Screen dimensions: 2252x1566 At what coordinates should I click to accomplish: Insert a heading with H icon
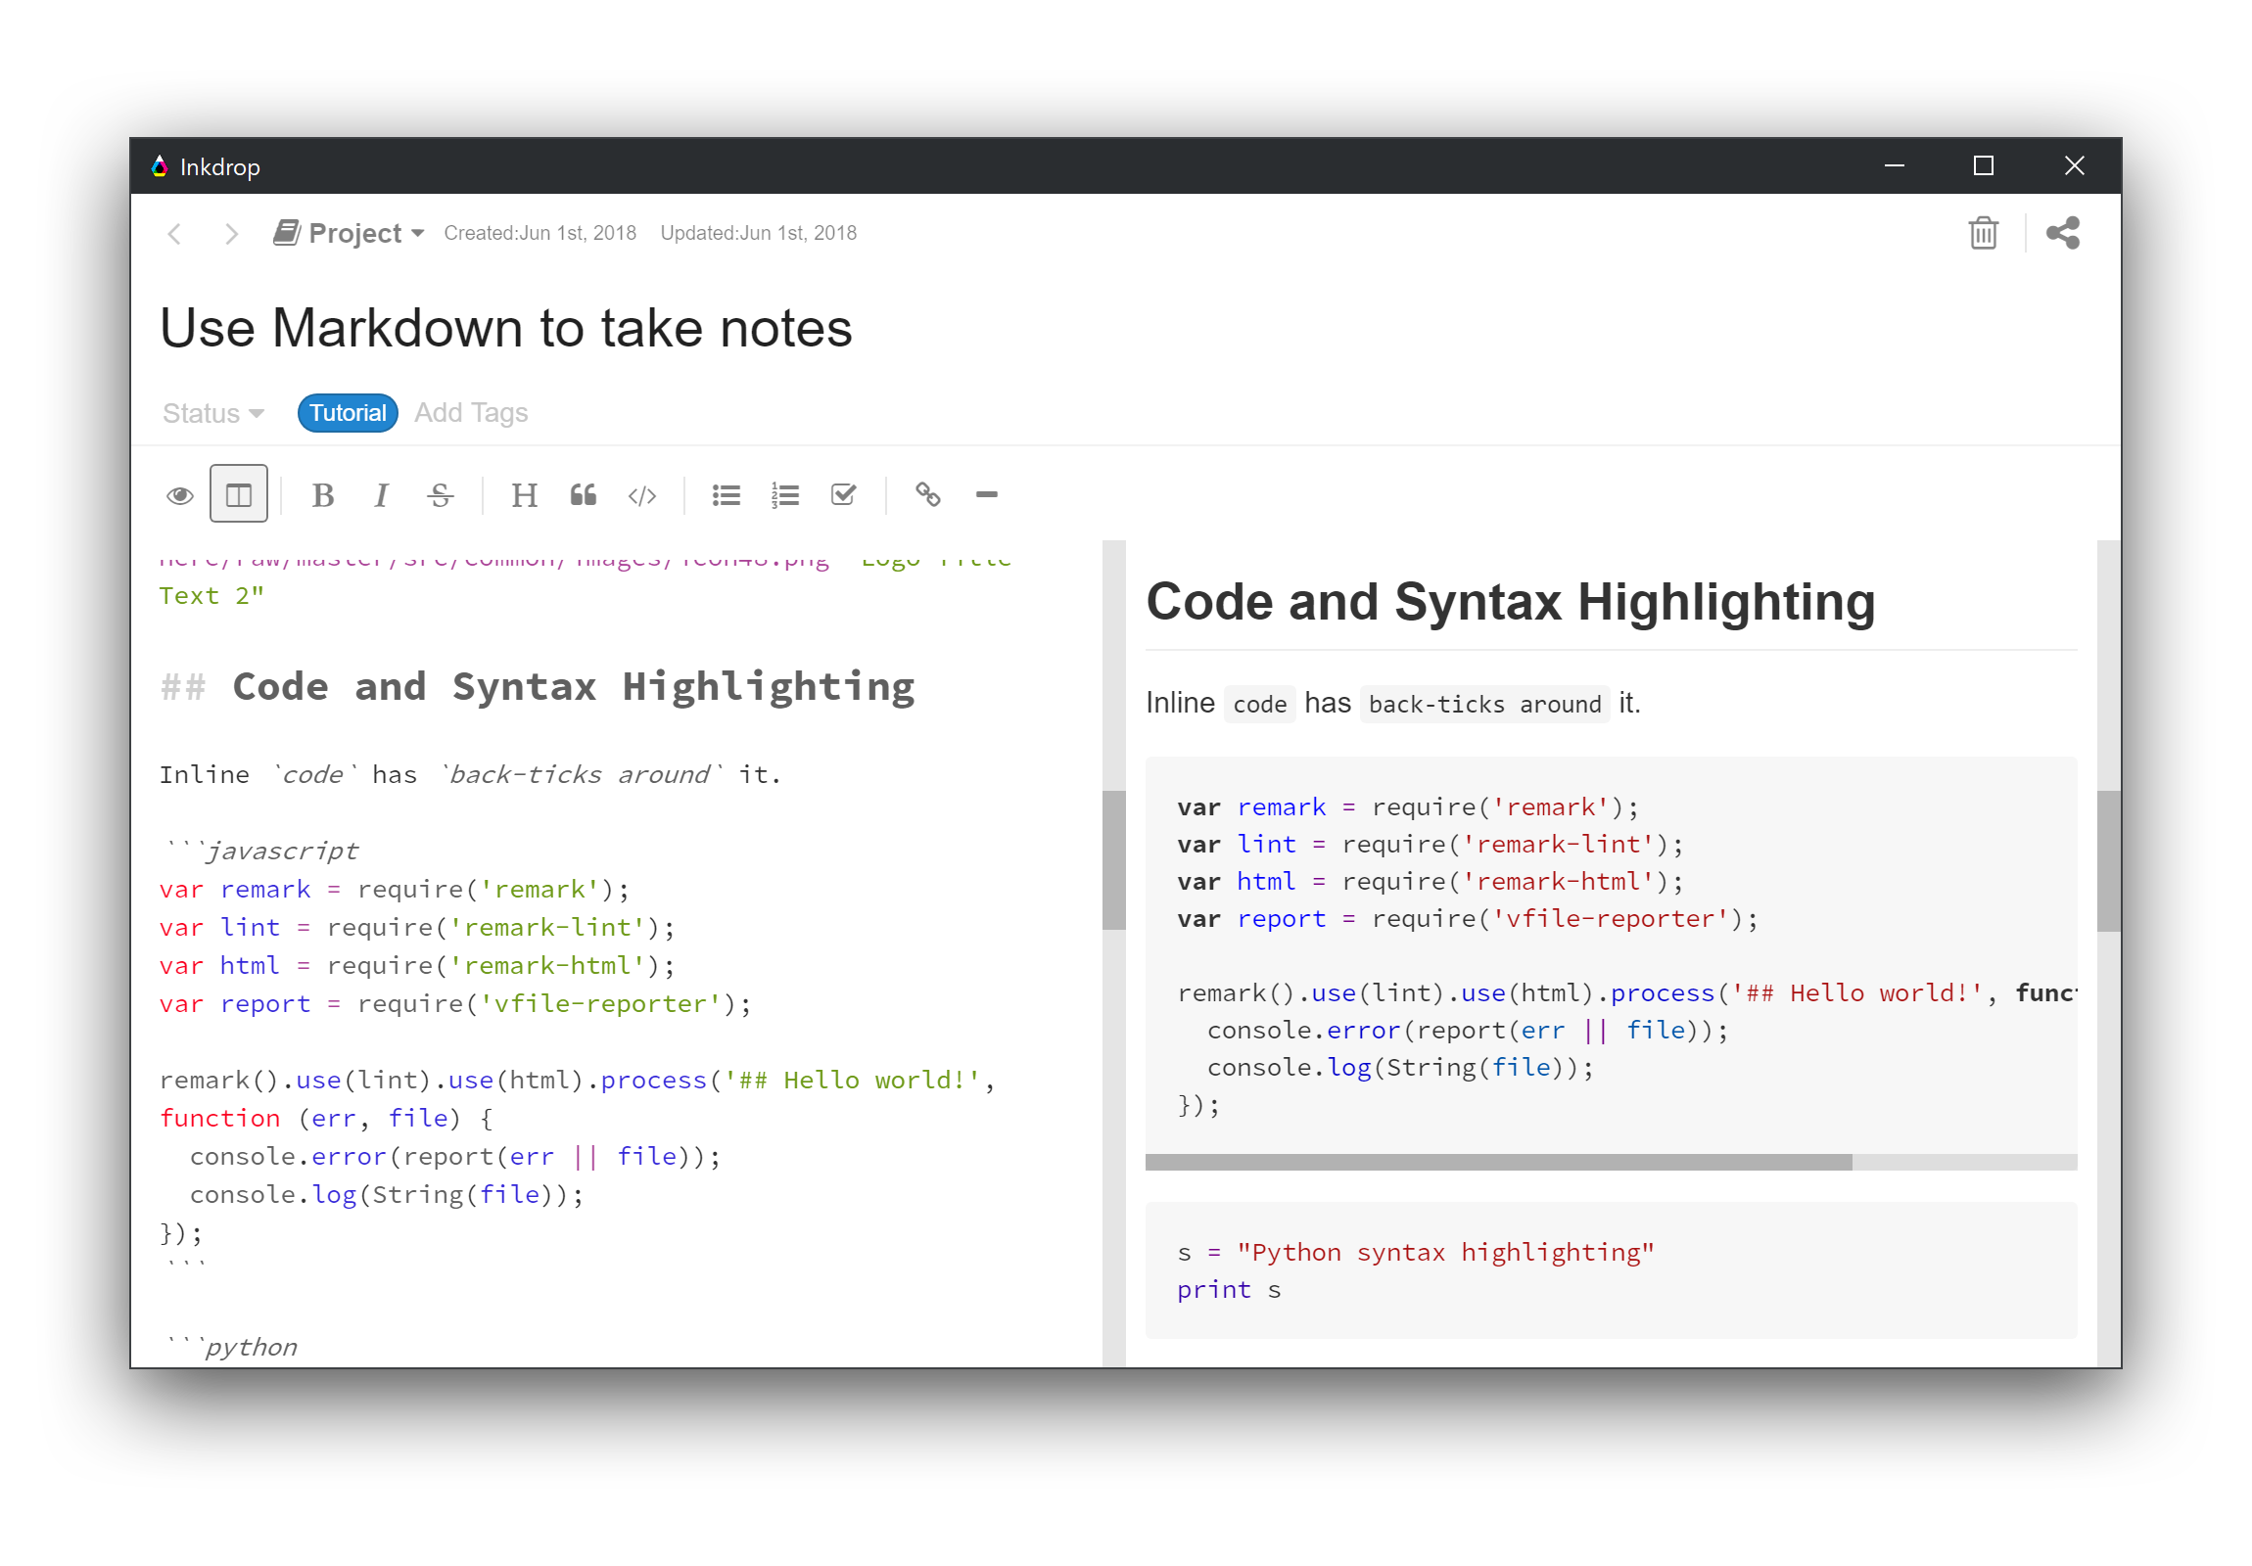pyautogui.click(x=524, y=495)
